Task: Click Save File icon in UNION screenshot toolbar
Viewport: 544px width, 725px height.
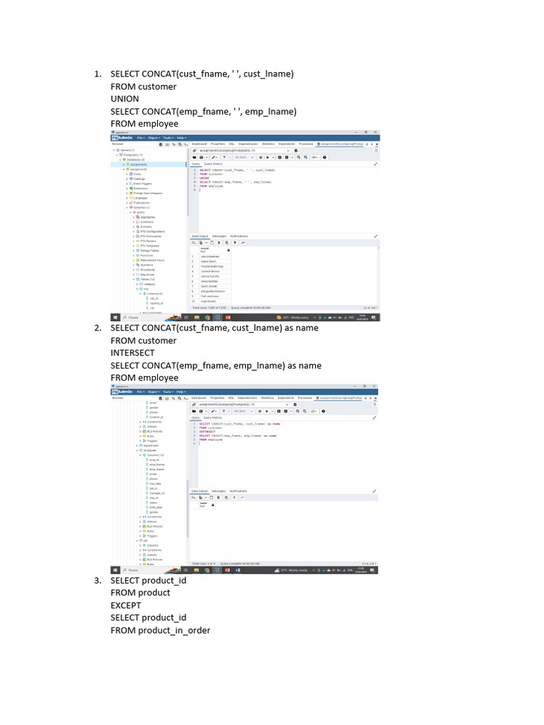Action: tap(201, 157)
